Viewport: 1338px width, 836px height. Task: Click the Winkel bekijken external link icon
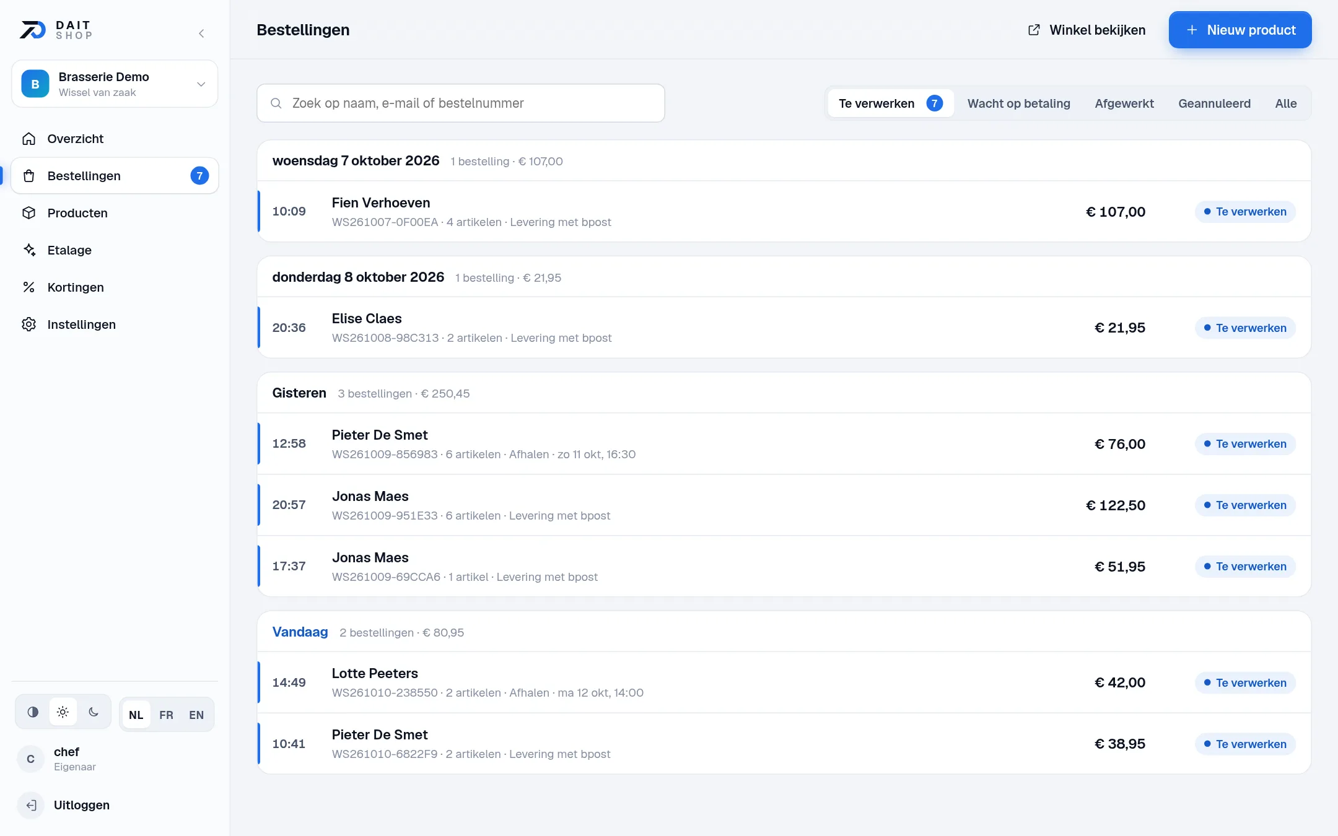coord(1034,30)
